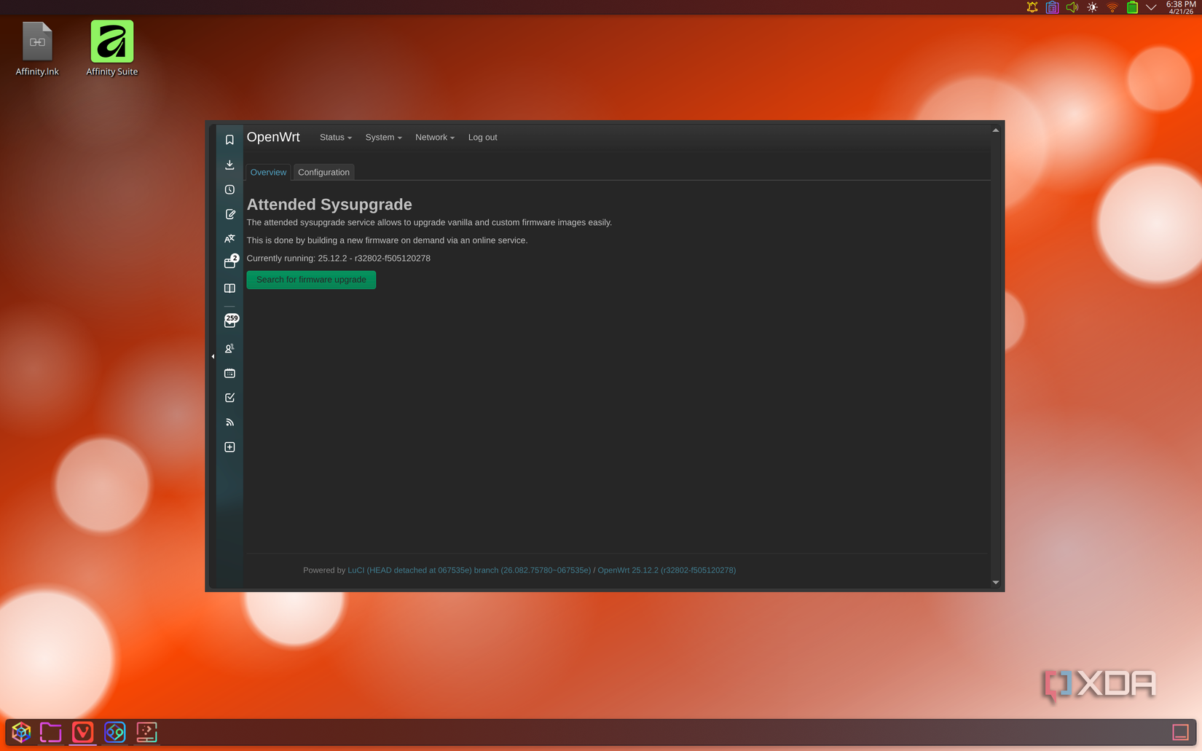This screenshot has height=751, width=1202.
Task: Click the show desktop icon in taskbar
Action: tap(1180, 732)
